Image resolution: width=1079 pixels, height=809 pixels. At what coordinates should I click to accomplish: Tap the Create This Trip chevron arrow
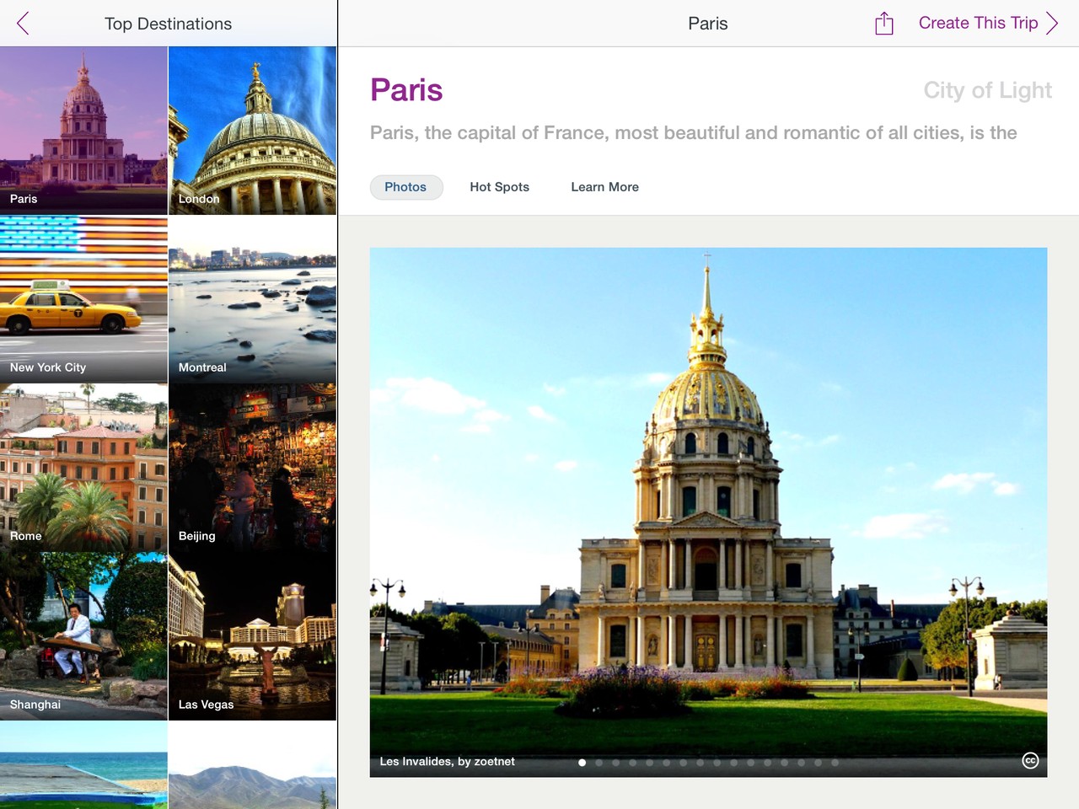click(x=1052, y=24)
